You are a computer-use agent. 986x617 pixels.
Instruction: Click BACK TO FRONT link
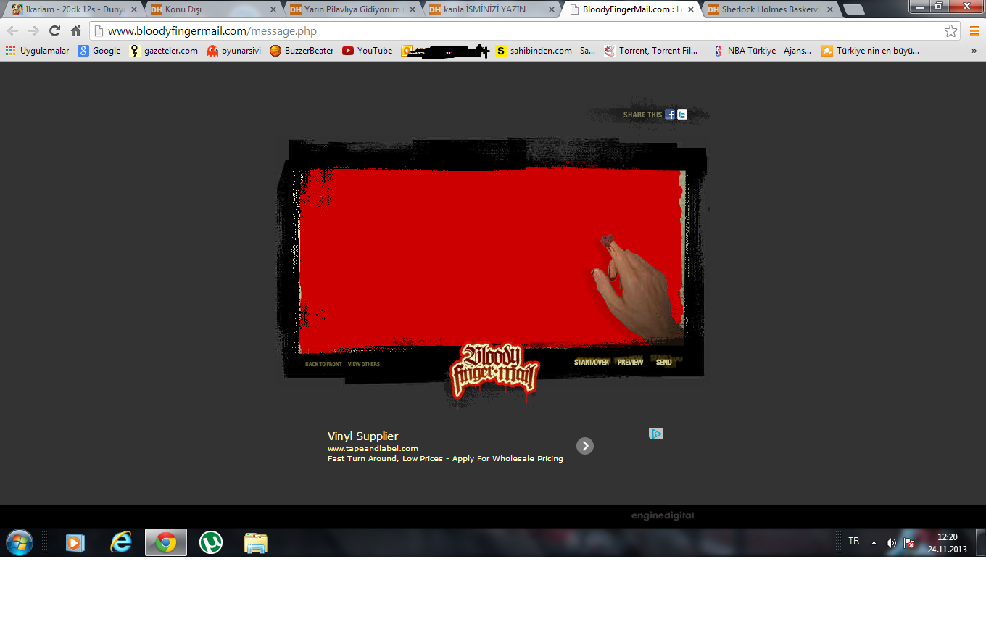click(x=323, y=364)
